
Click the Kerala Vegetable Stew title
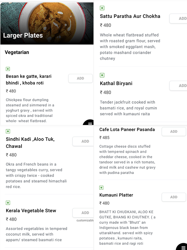[31, 211]
